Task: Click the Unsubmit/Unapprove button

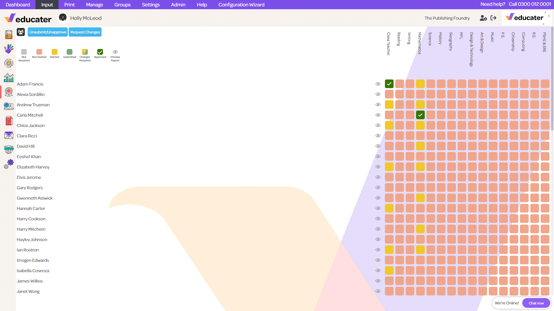Action: point(48,32)
